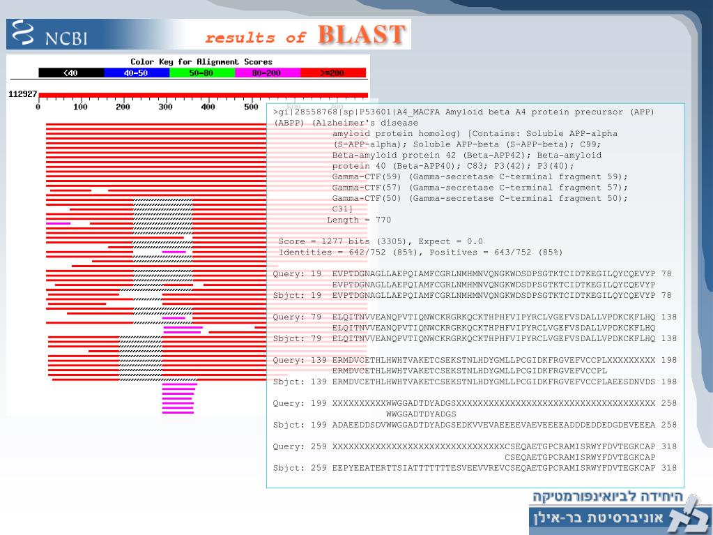Click the 'results of BLAST' title

tap(305, 35)
